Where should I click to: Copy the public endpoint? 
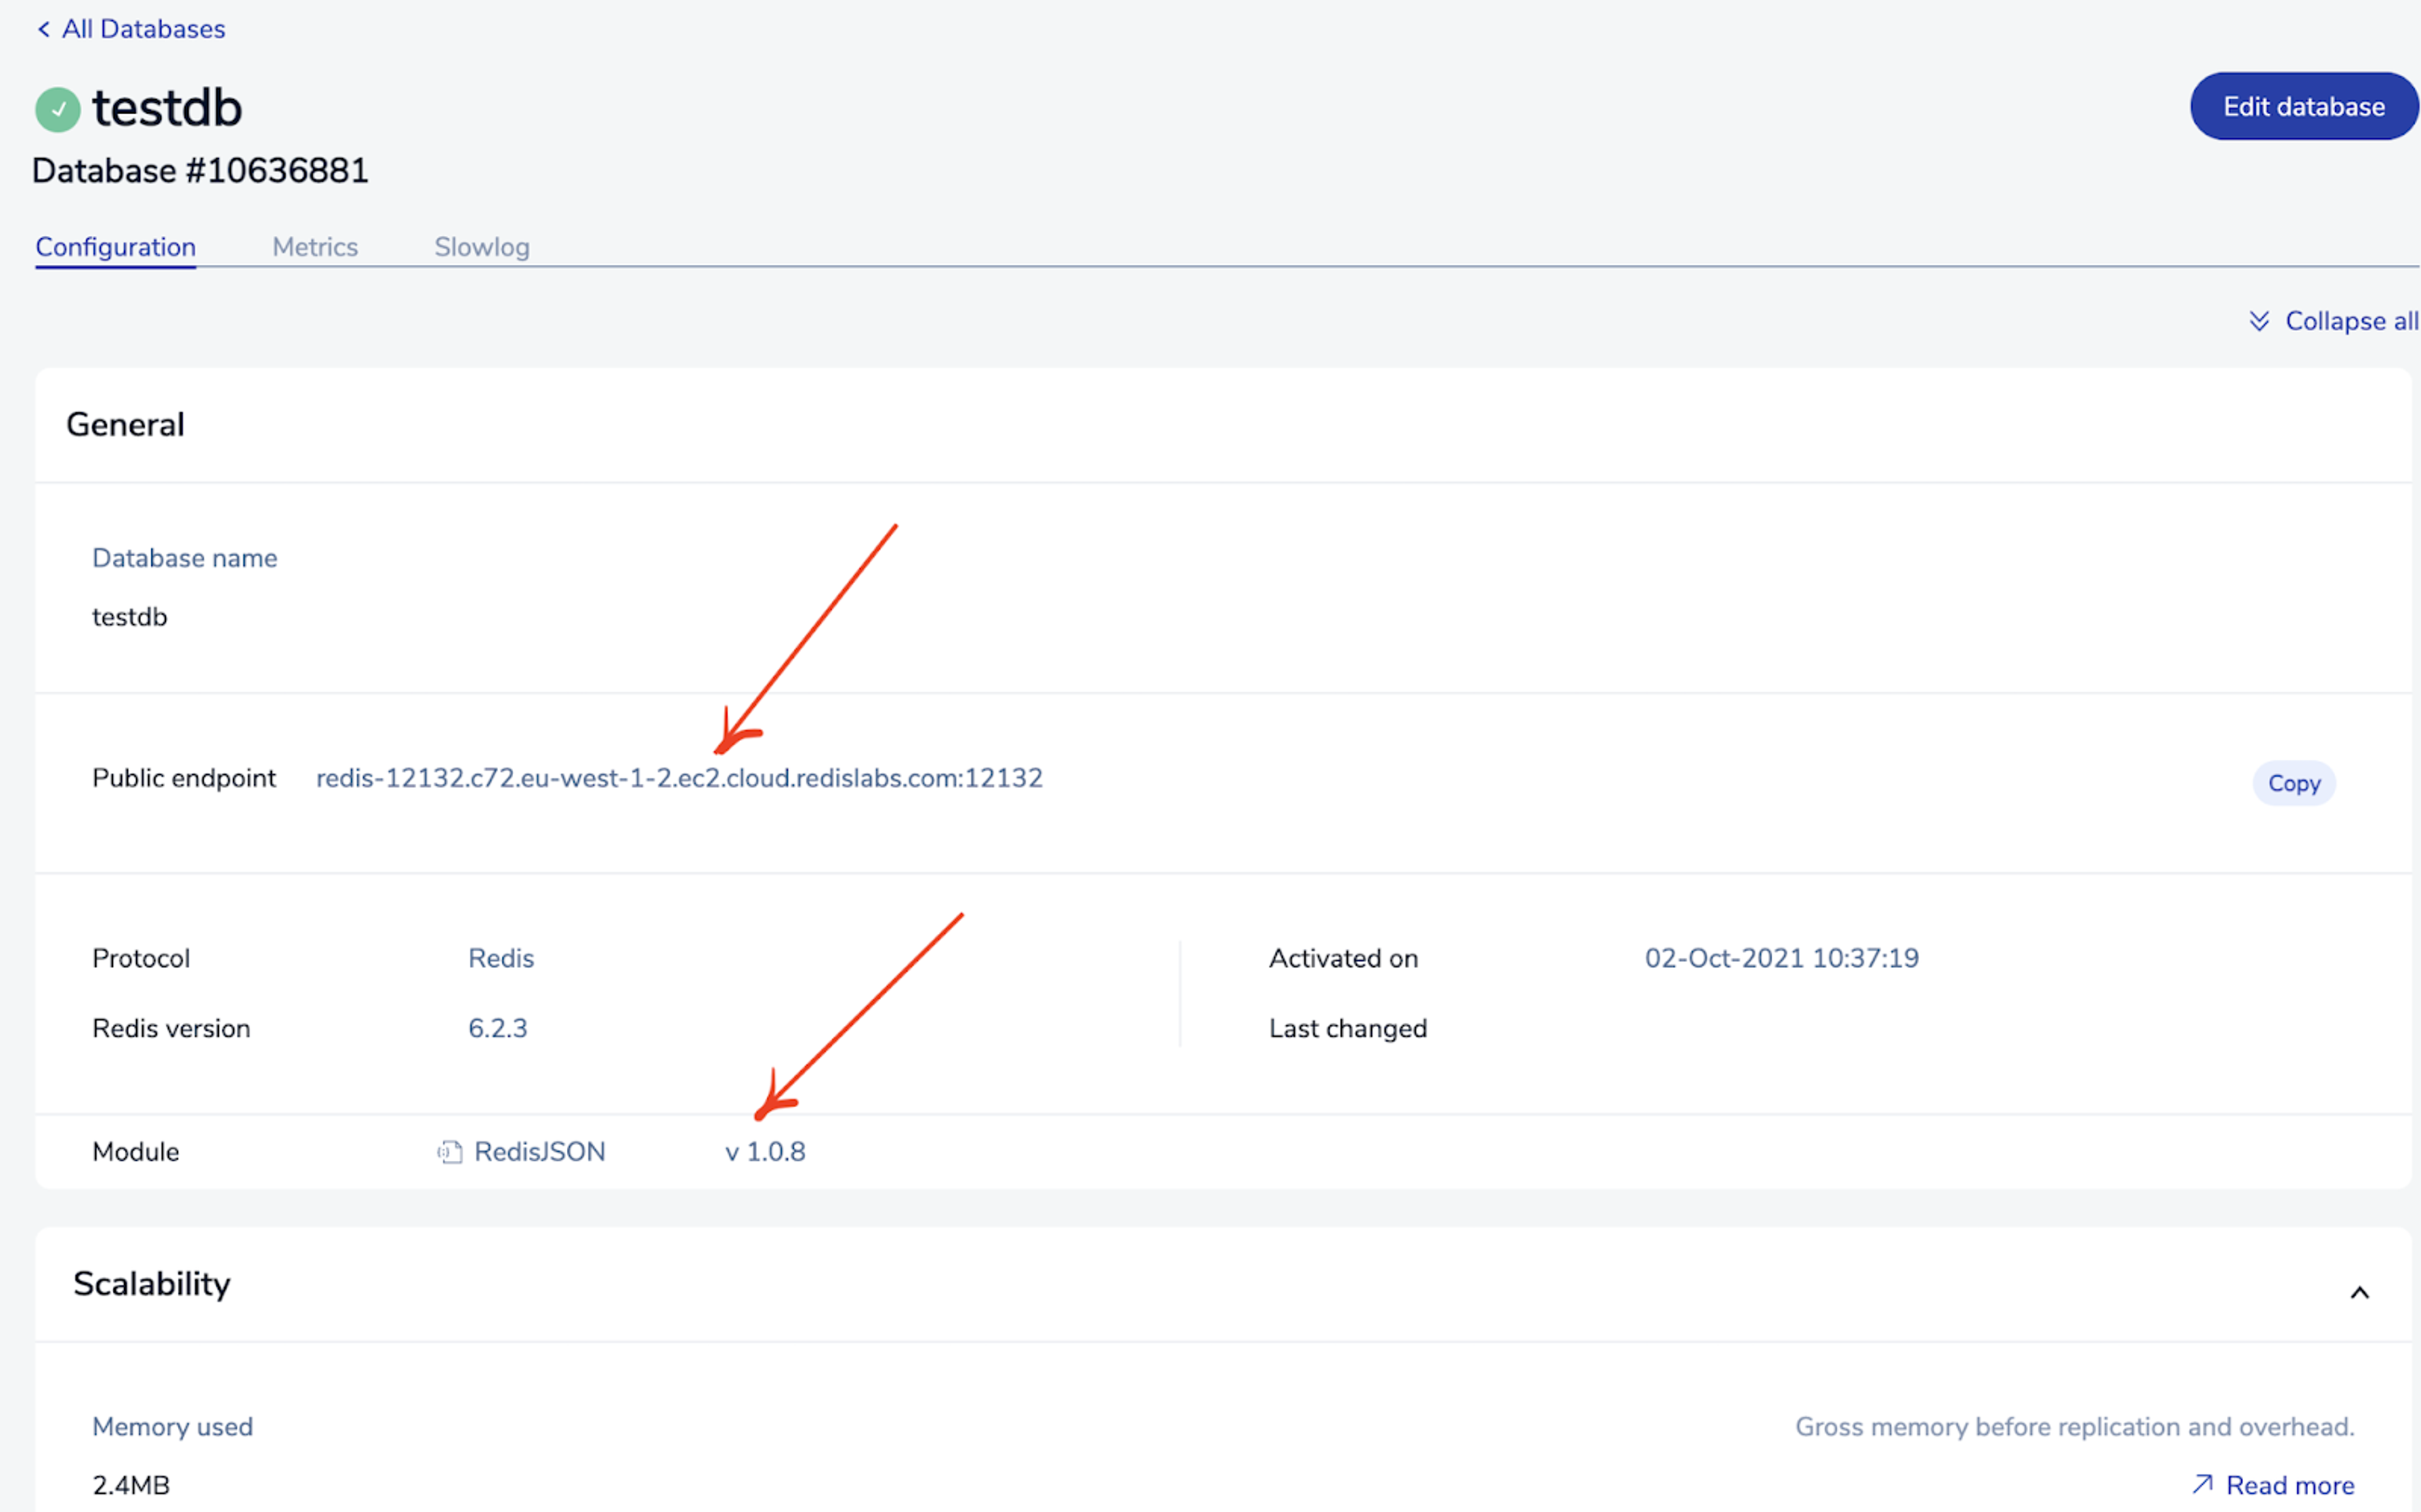[2293, 783]
